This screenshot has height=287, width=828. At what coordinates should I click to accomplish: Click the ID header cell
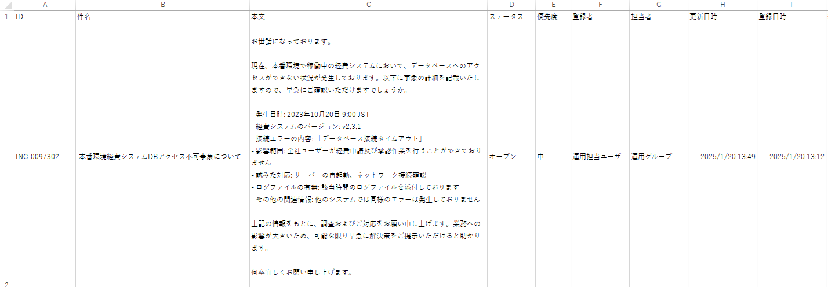click(45, 17)
